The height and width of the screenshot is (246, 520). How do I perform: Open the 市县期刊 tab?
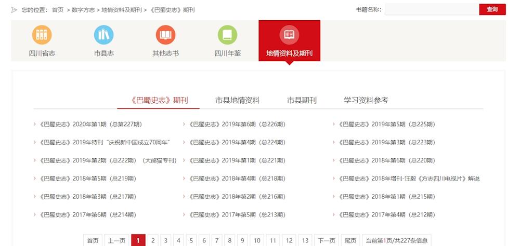click(x=302, y=100)
